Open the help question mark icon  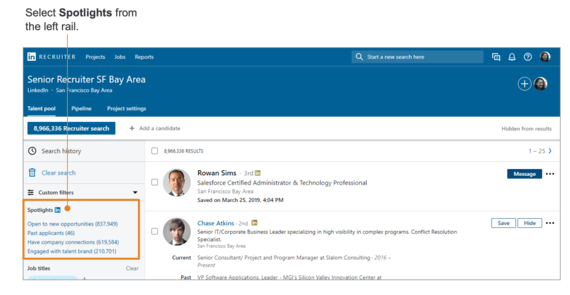528,57
